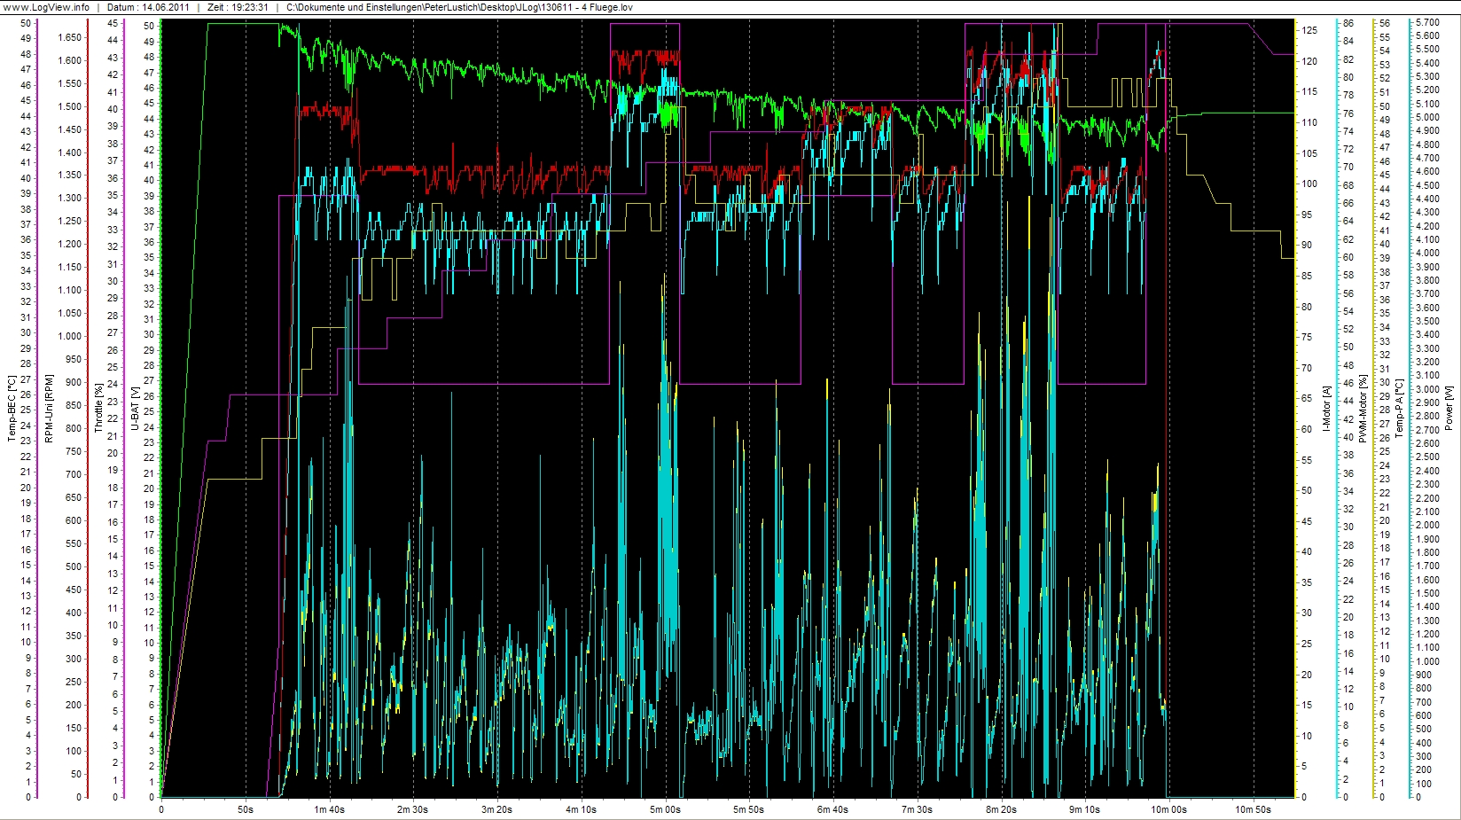
Task: Click the 8m 20s time axis tick
Action: pos(1002,809)
